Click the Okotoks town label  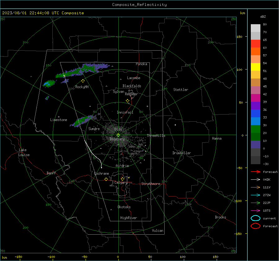point(124,207)
